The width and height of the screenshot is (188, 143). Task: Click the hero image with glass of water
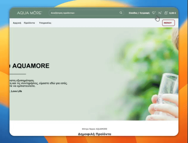(x=94, y=74)
